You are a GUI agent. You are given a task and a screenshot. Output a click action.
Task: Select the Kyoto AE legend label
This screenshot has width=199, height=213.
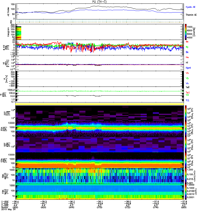tap(191, 7)
